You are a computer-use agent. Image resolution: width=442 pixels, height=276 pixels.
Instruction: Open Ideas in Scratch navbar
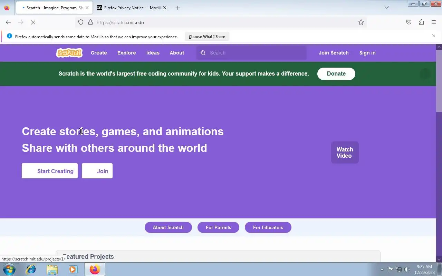[x=153, y=53]
